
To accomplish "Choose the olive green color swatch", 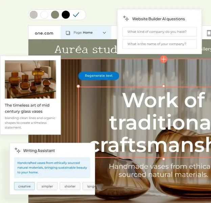I will 55,15.
